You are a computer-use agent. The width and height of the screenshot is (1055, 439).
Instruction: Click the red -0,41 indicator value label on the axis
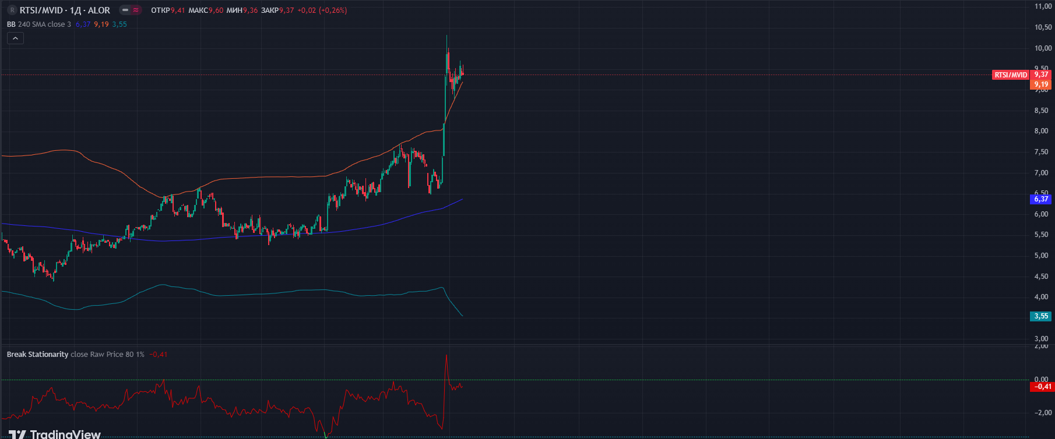1043,387
